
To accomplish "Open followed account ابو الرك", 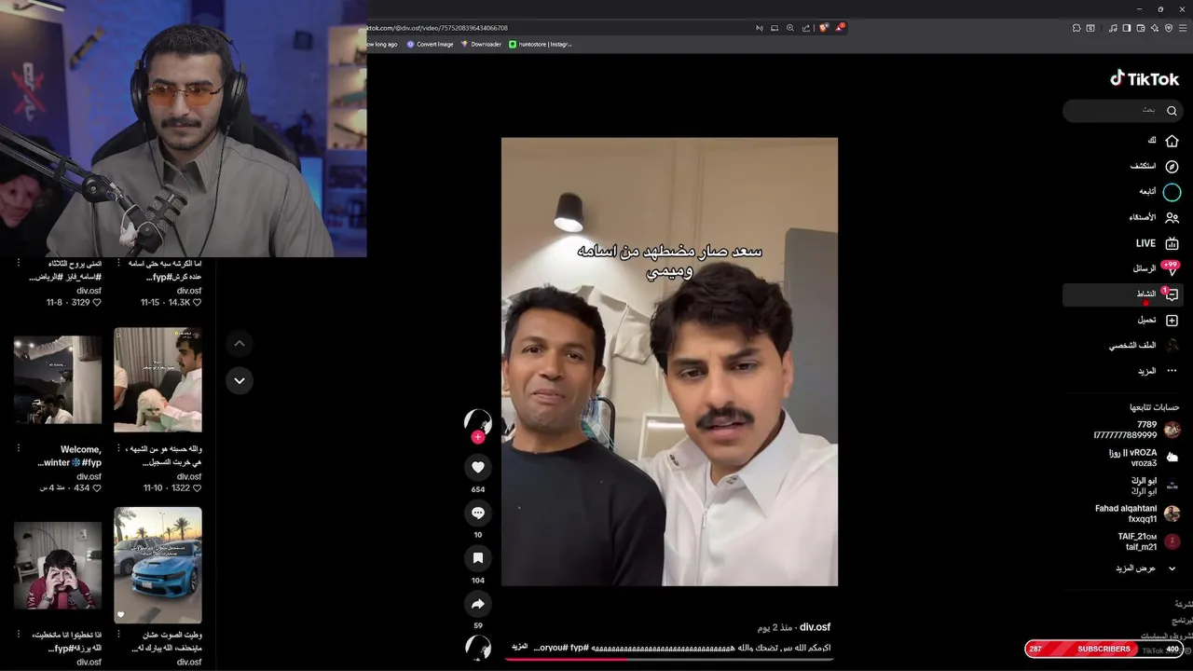I will coord(1156,486).
